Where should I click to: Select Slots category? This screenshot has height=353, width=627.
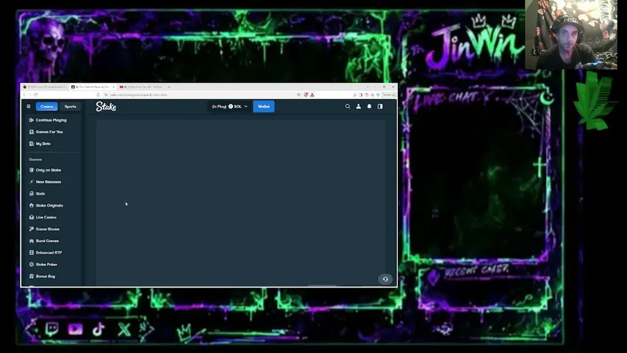point(37,193)
